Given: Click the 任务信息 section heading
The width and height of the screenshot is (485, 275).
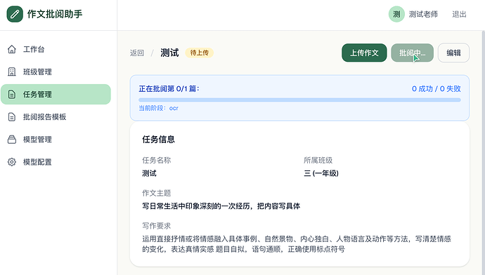Looking at the screenshot, I should click(158, 140).
